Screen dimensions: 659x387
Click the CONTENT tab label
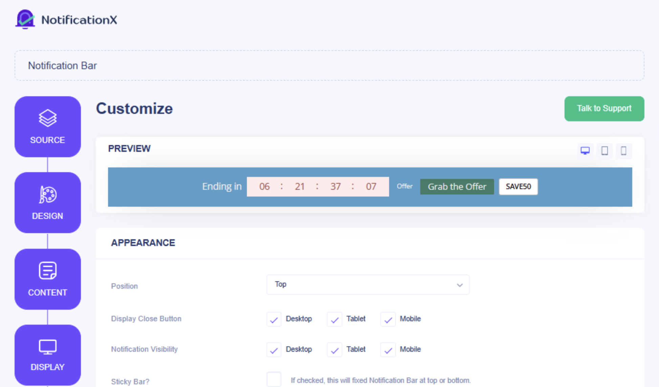click(x=47, y=292)
